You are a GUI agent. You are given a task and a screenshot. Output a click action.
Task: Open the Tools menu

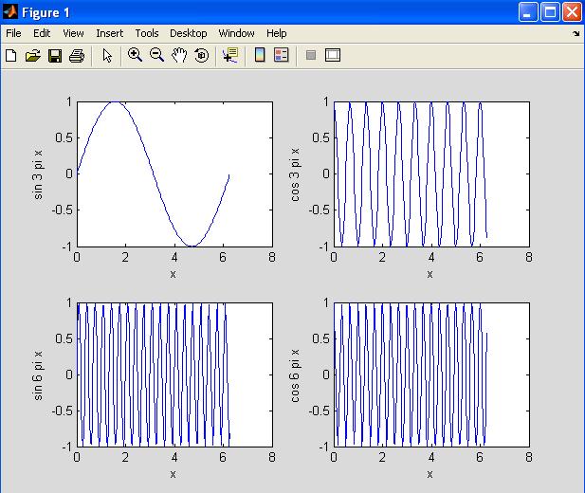click(147, 33)
